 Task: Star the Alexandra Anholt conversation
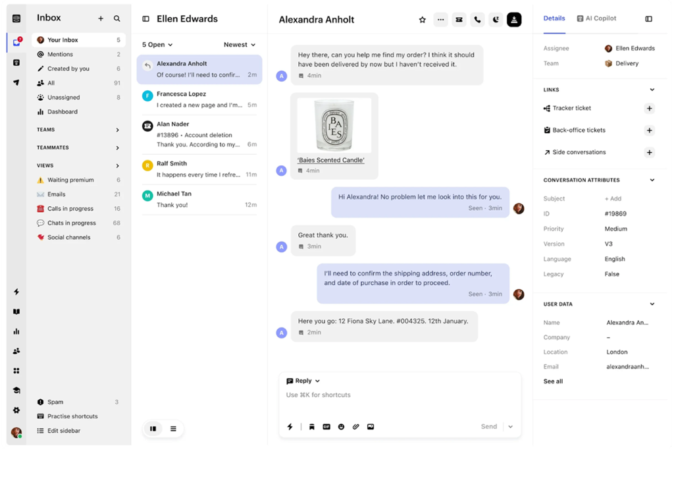click(x=423, y=20)
